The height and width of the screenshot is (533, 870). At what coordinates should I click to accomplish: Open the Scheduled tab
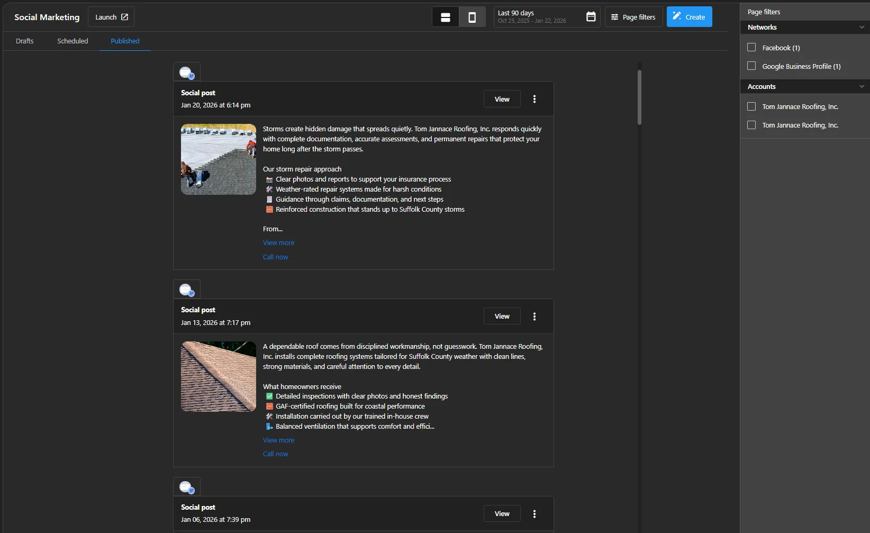pos(72,41)
